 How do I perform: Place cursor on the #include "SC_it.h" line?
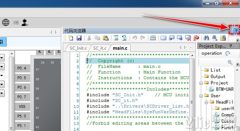click(x=112, y=100)
